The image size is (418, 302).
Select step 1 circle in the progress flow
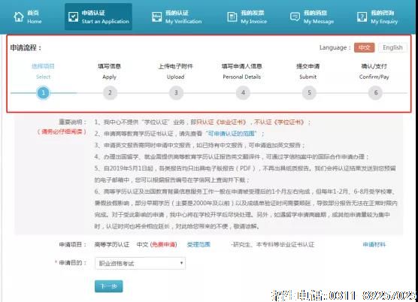(x=43, y=92)
